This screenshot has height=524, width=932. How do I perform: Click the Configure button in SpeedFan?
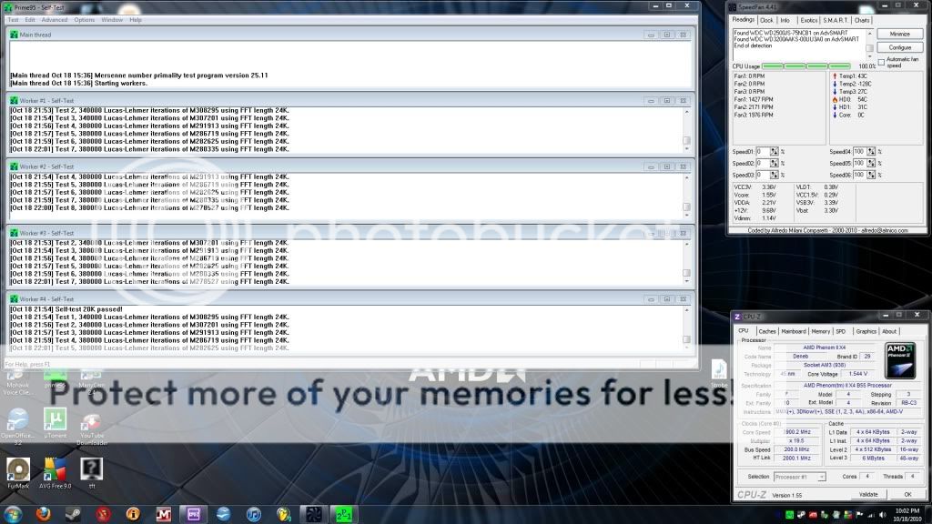click(x=898, y=46)
